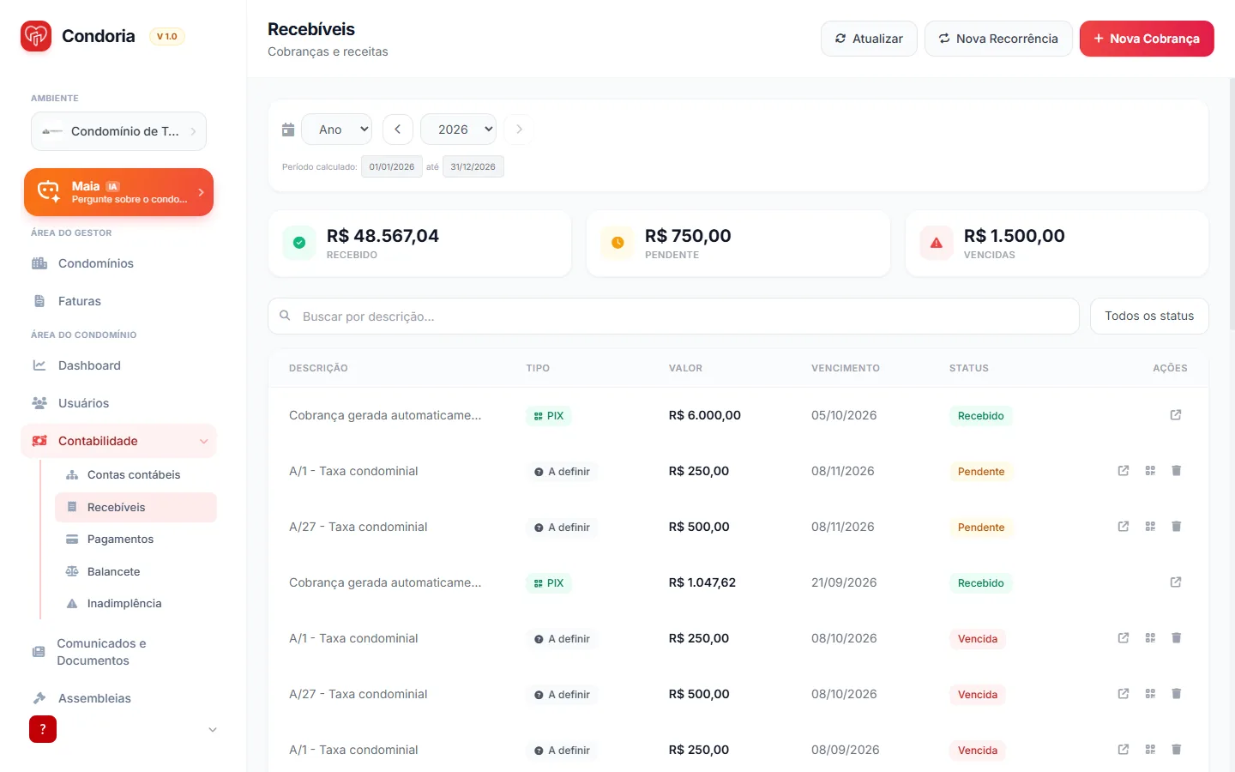Go to the previous year with the left arrow

pos(398,130)
